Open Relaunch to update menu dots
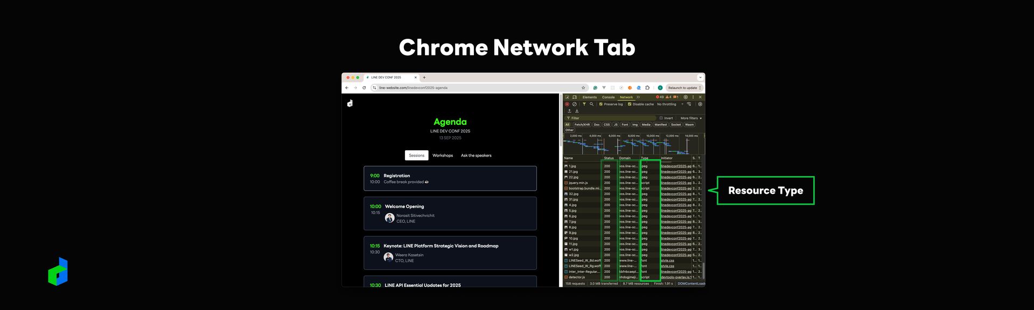Screen dimensions: 1034x310 [700, 88]
